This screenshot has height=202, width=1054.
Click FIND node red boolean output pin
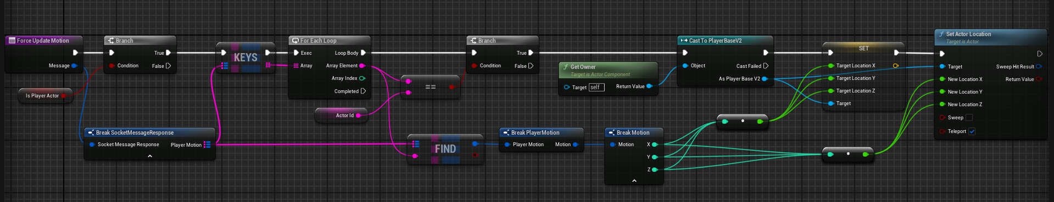pyautogui.click(x=475, y=155)
